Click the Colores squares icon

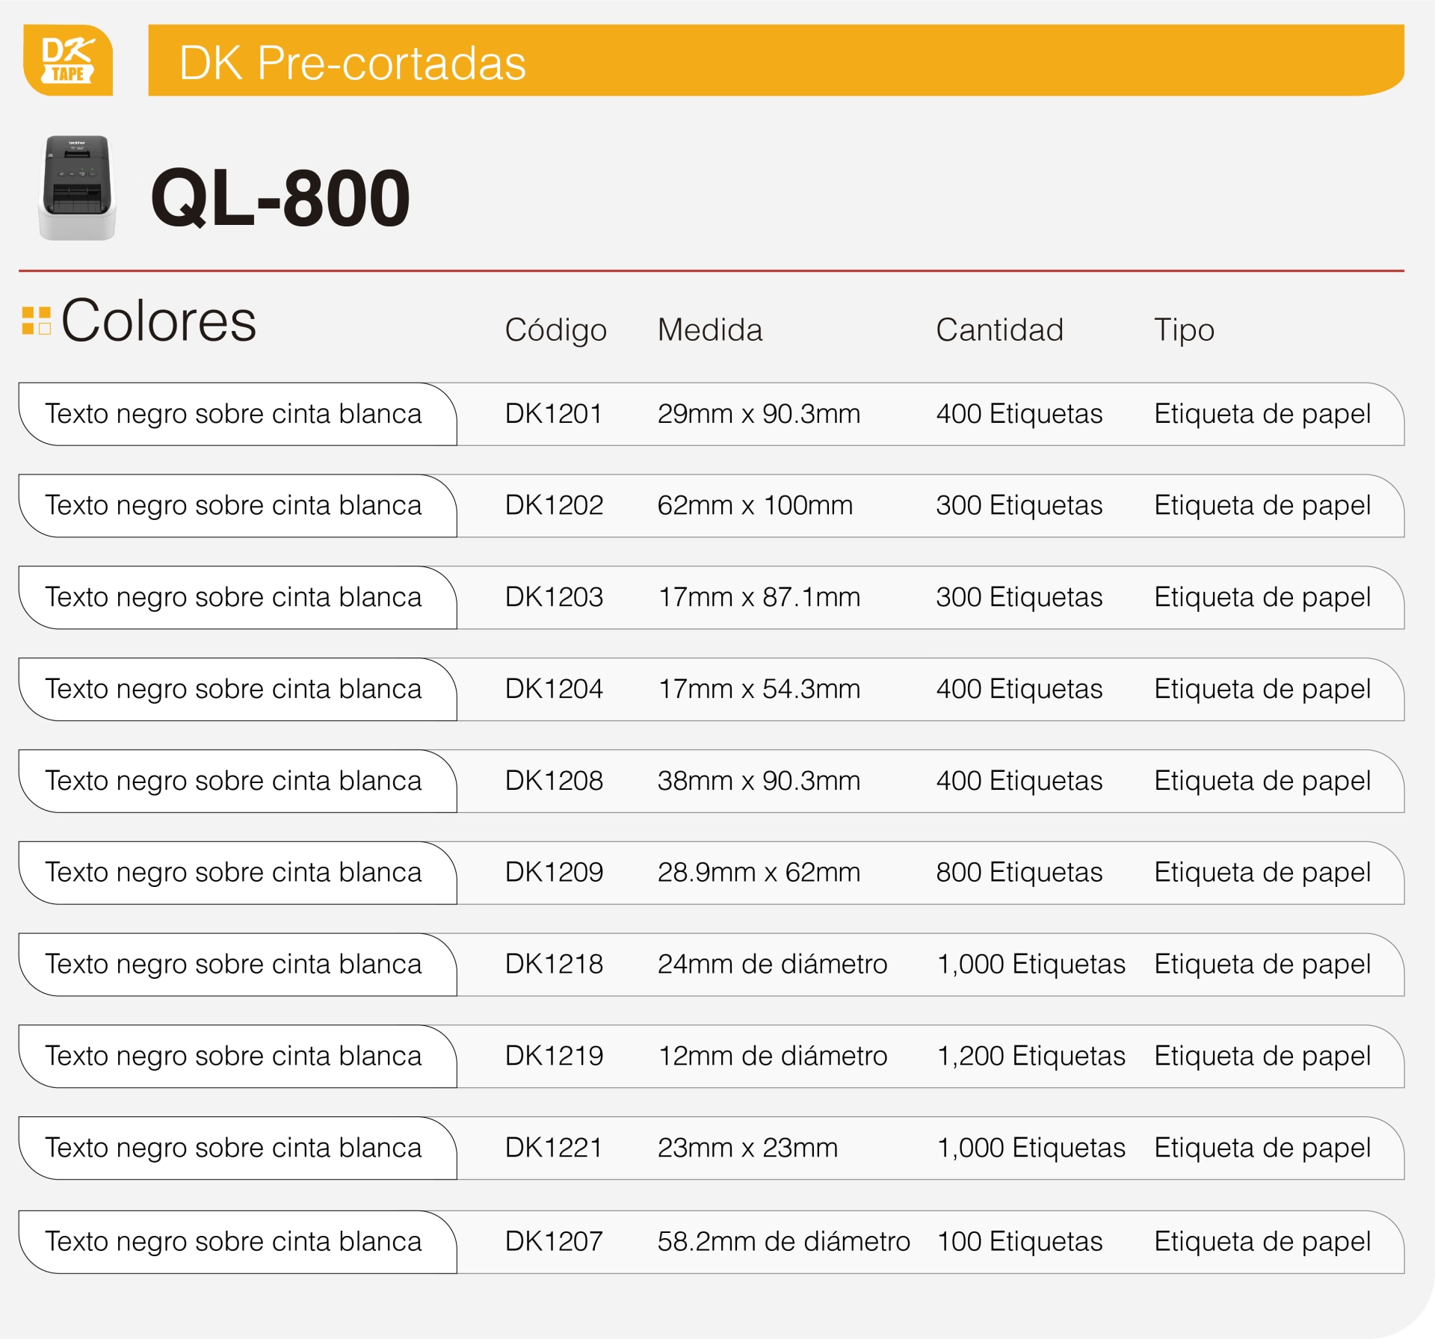37,321
